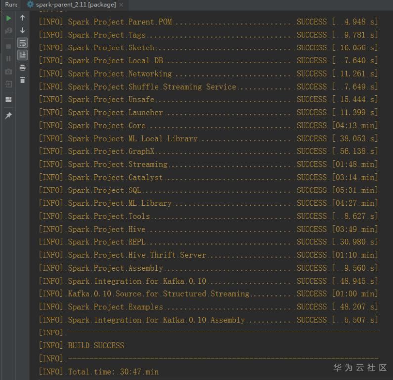Click the 05:31 min duration for SQL
The height and width of the screenshot is (380, 393).
coord(355,190)
